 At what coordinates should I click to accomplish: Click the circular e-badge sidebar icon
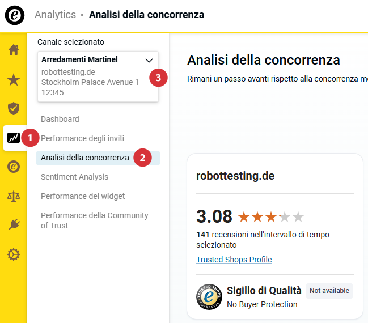[14, 167]
